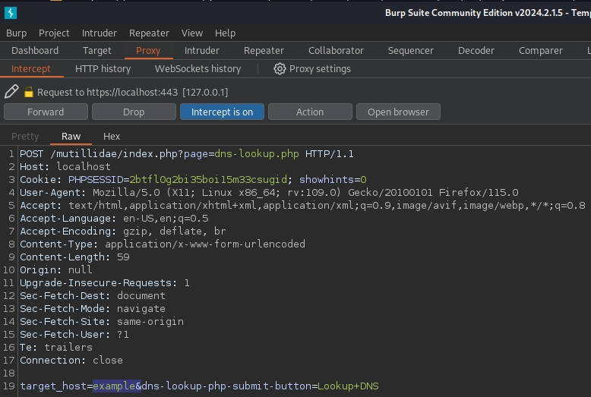Switch to Pretty request view

pos(25,137)
